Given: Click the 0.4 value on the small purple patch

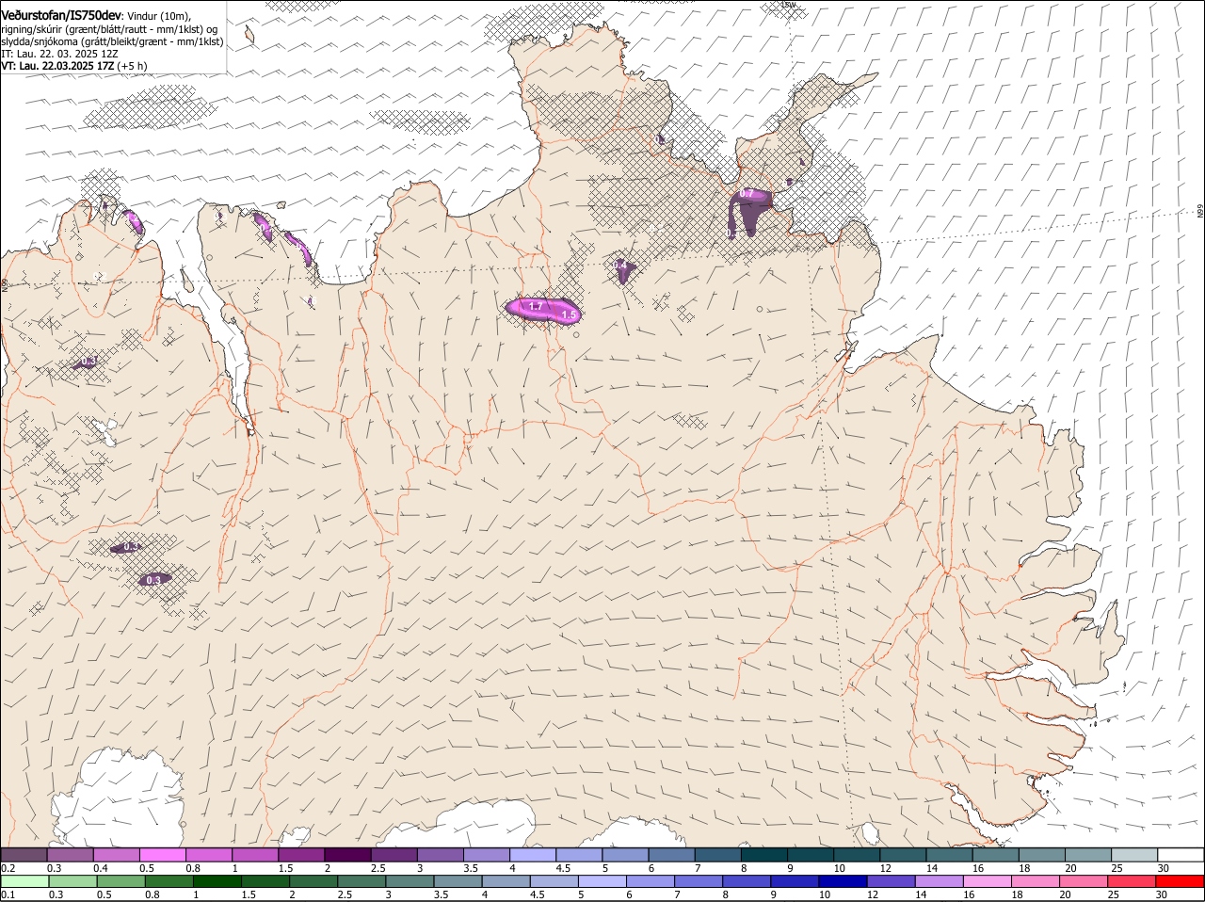Looking at the screenshot, I should [x=621, y=266].
